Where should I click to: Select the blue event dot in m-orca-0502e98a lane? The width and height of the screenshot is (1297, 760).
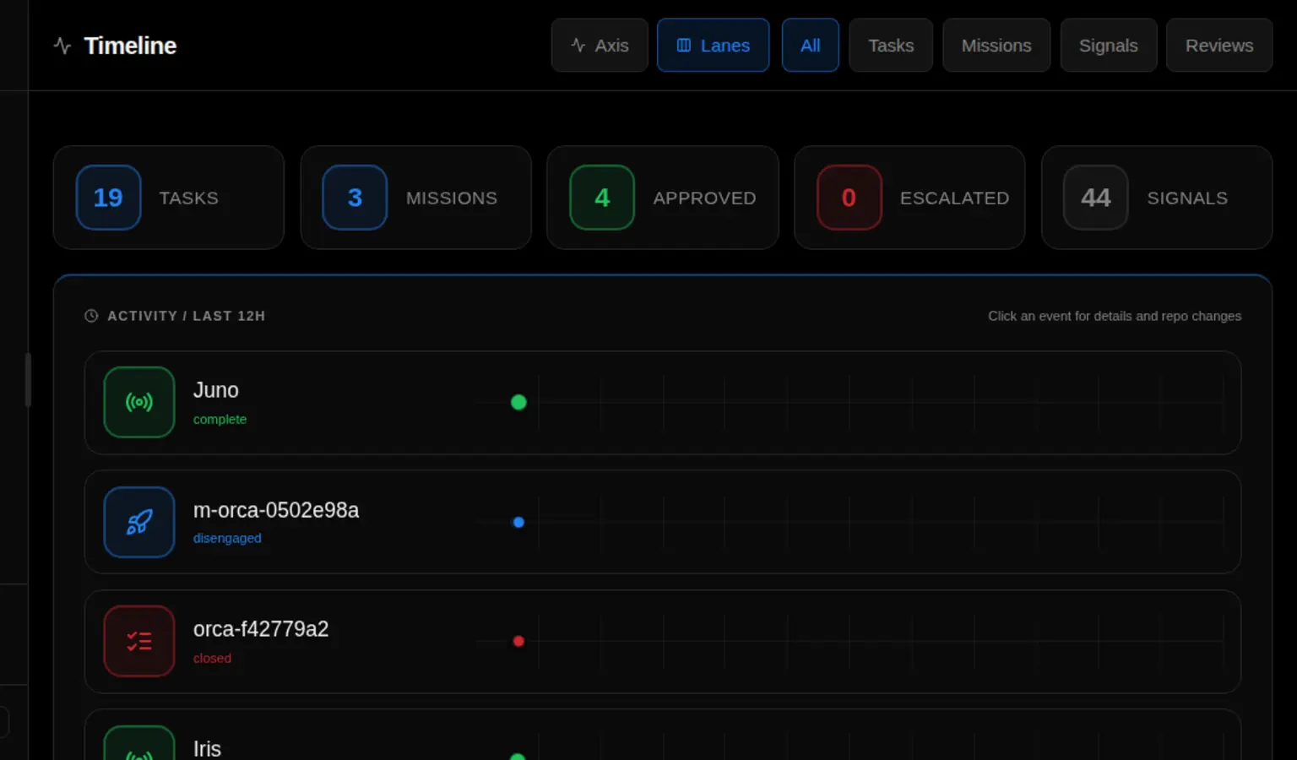pos(518,522)
